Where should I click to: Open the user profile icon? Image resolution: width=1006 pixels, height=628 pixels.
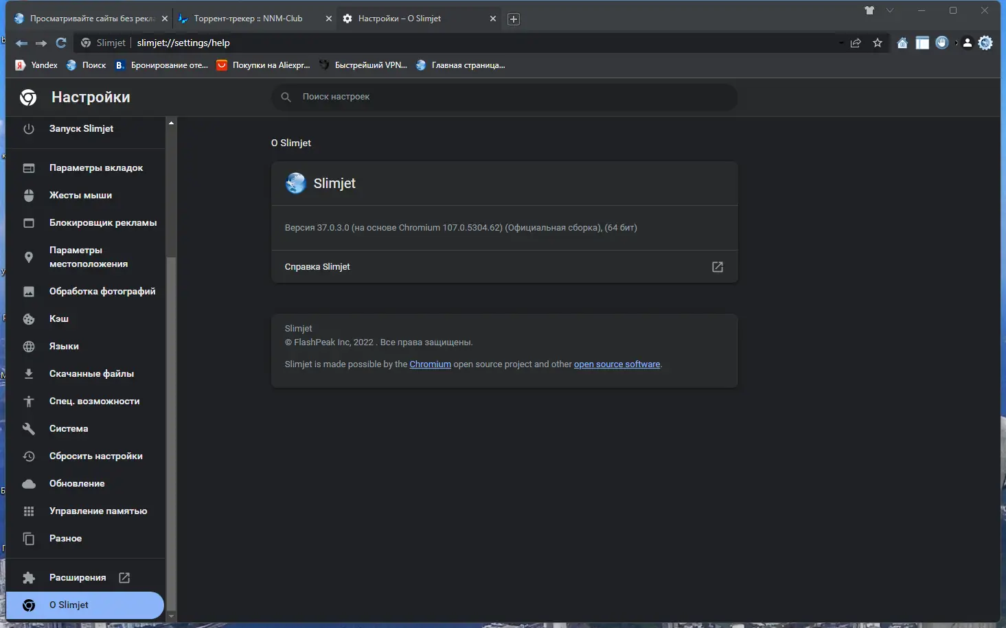click(968, 43)
